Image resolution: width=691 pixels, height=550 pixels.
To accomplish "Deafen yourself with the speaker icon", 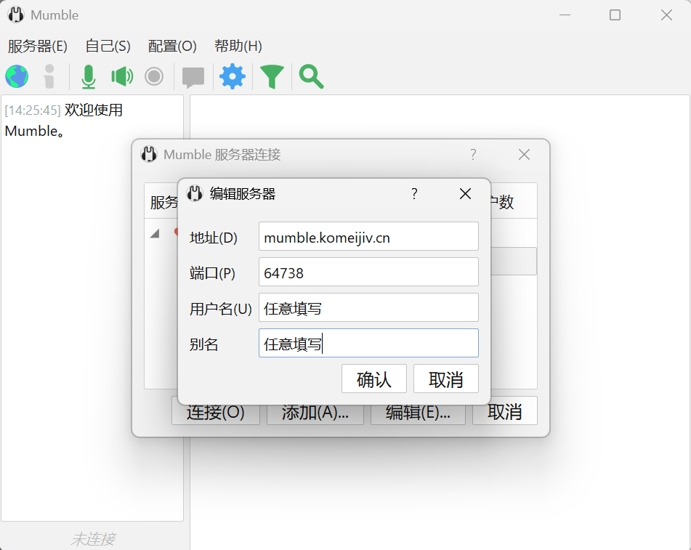I will (x=122, y=76).
